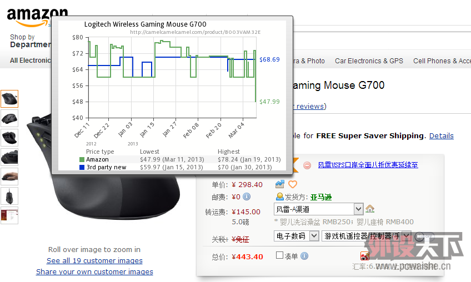Click the blue 3rd party new swatch
471x282 pixels.
pyautogui.click(x=82, y=167)
